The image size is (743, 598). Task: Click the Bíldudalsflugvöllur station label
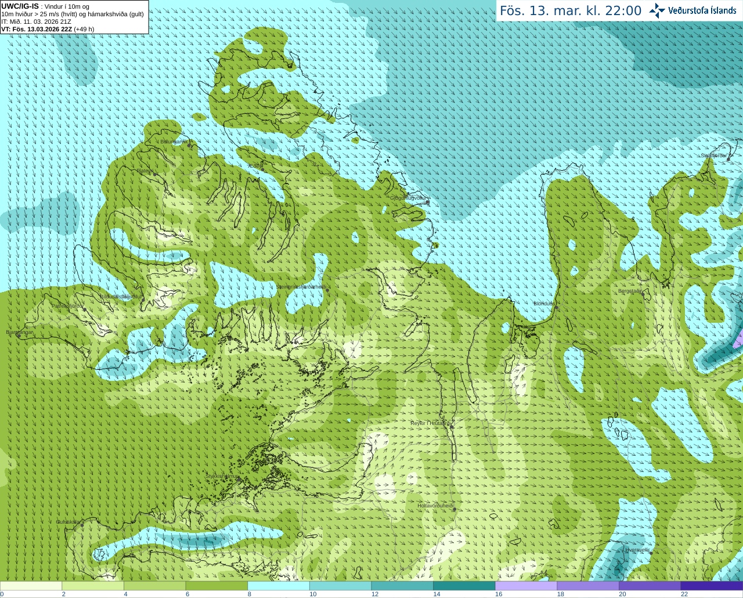point(120,296)
